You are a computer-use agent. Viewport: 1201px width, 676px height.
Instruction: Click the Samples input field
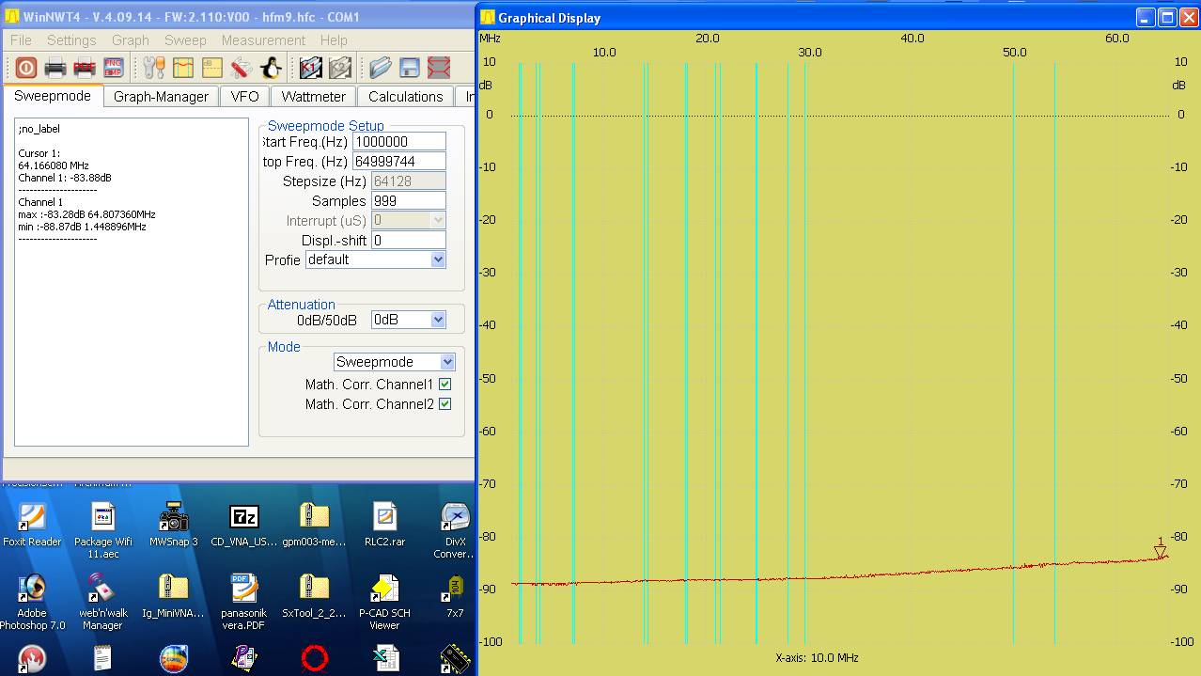pos(408,201)
